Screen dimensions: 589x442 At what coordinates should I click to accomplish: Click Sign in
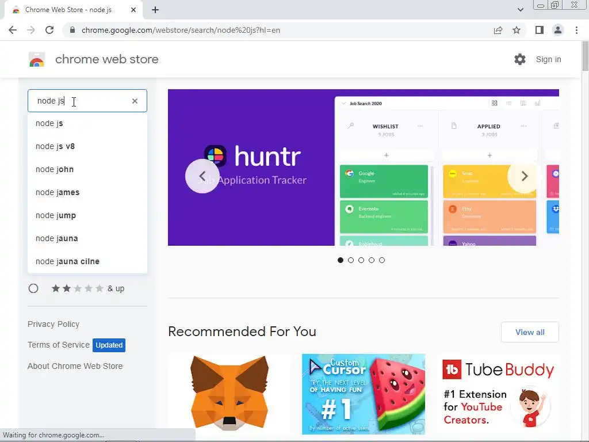click(x=548, y=59)
